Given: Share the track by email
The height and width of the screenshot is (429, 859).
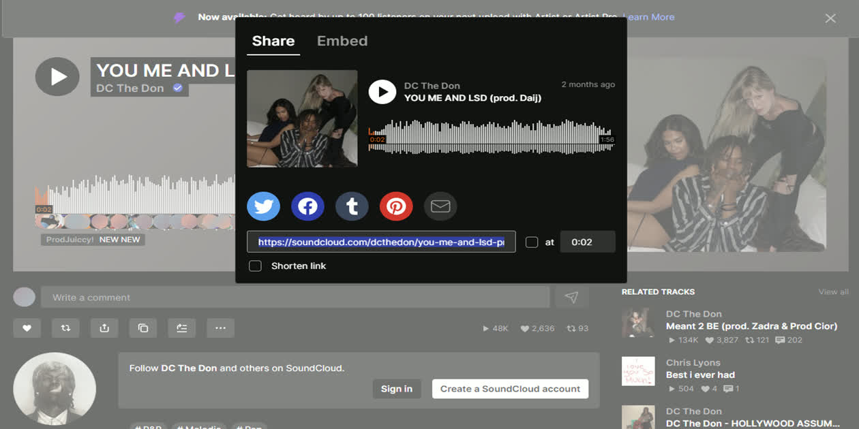Looking at the screenshot, I should pos(440,206).
